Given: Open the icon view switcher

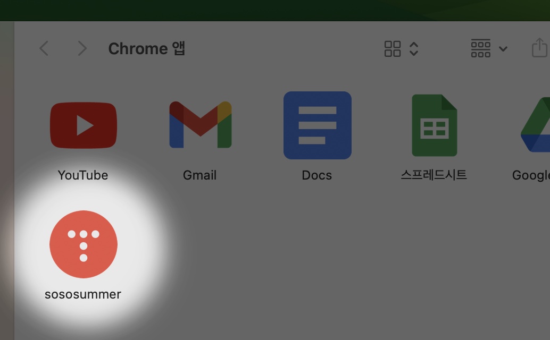Looking at the screenshot, I should pyautogui.click(x=401, y=49).
